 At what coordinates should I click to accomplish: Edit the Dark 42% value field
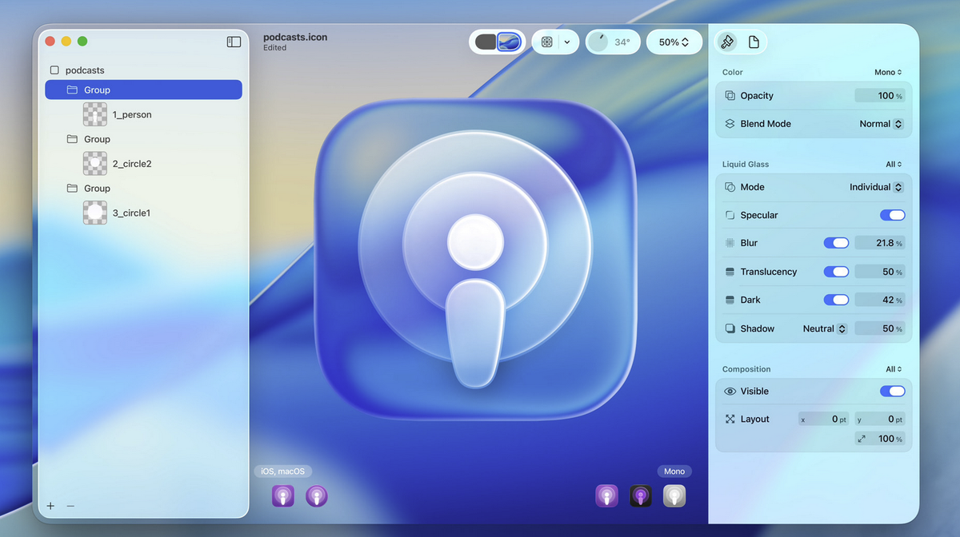pos(880,300)
